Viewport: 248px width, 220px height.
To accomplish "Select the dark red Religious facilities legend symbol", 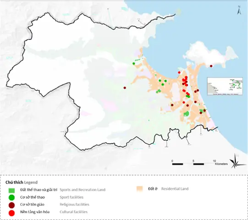I will pos(12,205).
